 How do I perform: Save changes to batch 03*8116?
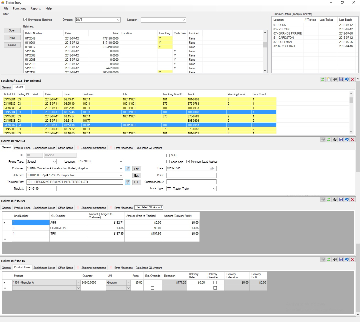341,79
